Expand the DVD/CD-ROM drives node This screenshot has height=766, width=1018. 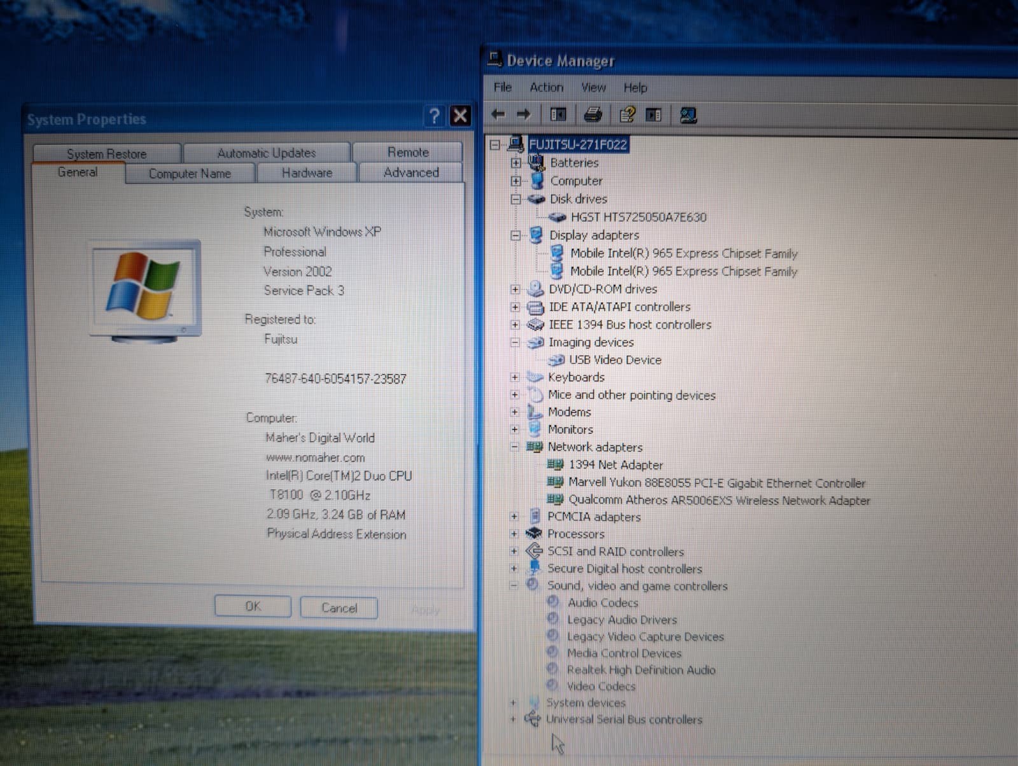click(x=515, y=289)
